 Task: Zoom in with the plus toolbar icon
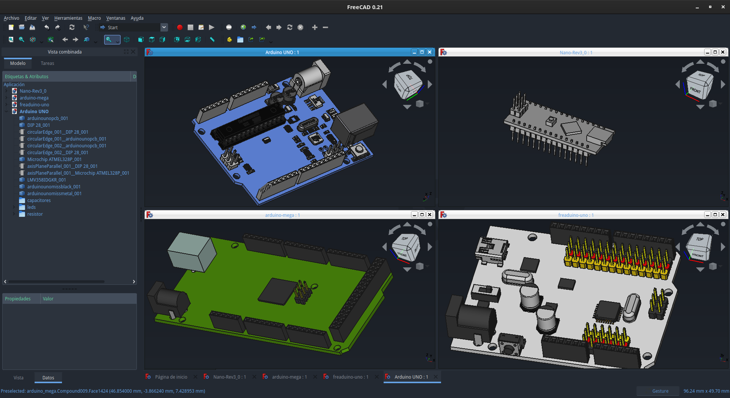315,27
